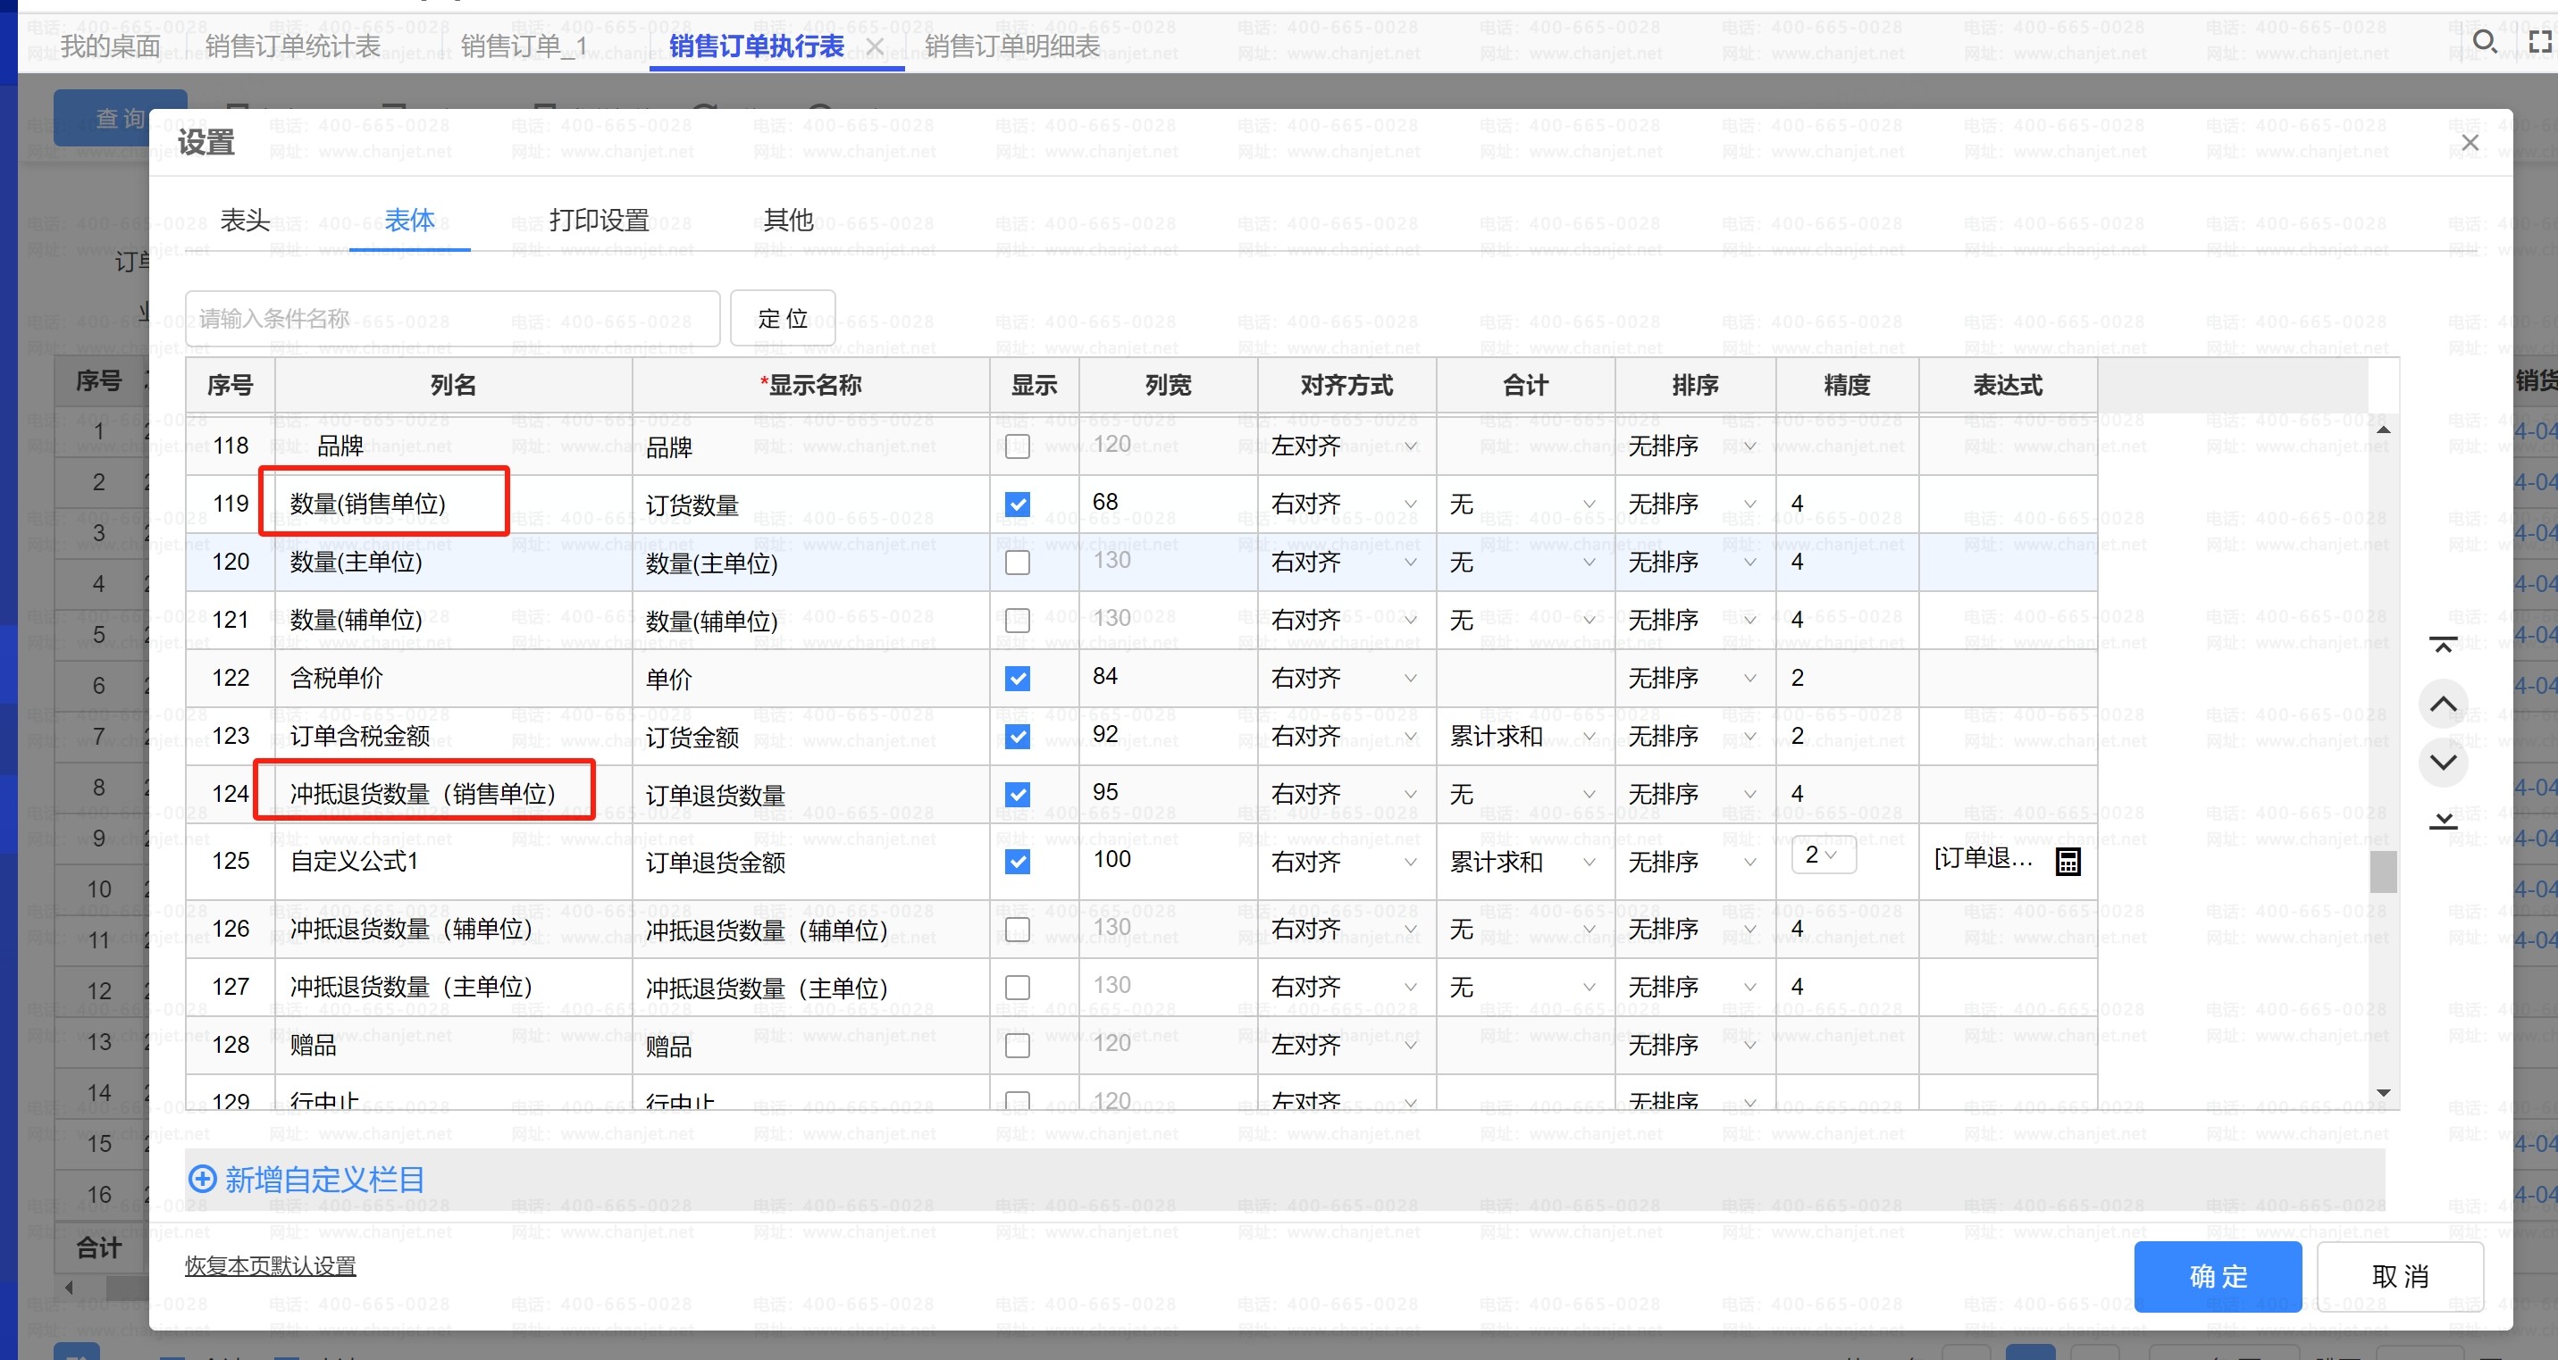Open formula calculator icon for row 125
2558x1360 pixels.
2067,862
